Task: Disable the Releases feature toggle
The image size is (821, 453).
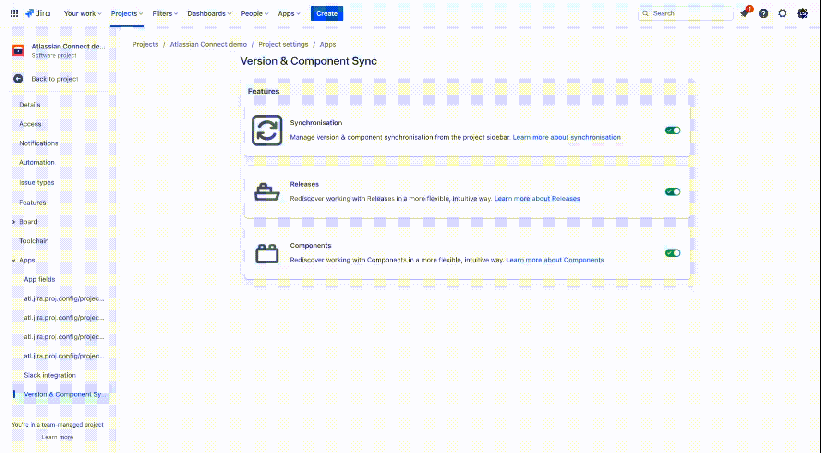Action: 673,191
